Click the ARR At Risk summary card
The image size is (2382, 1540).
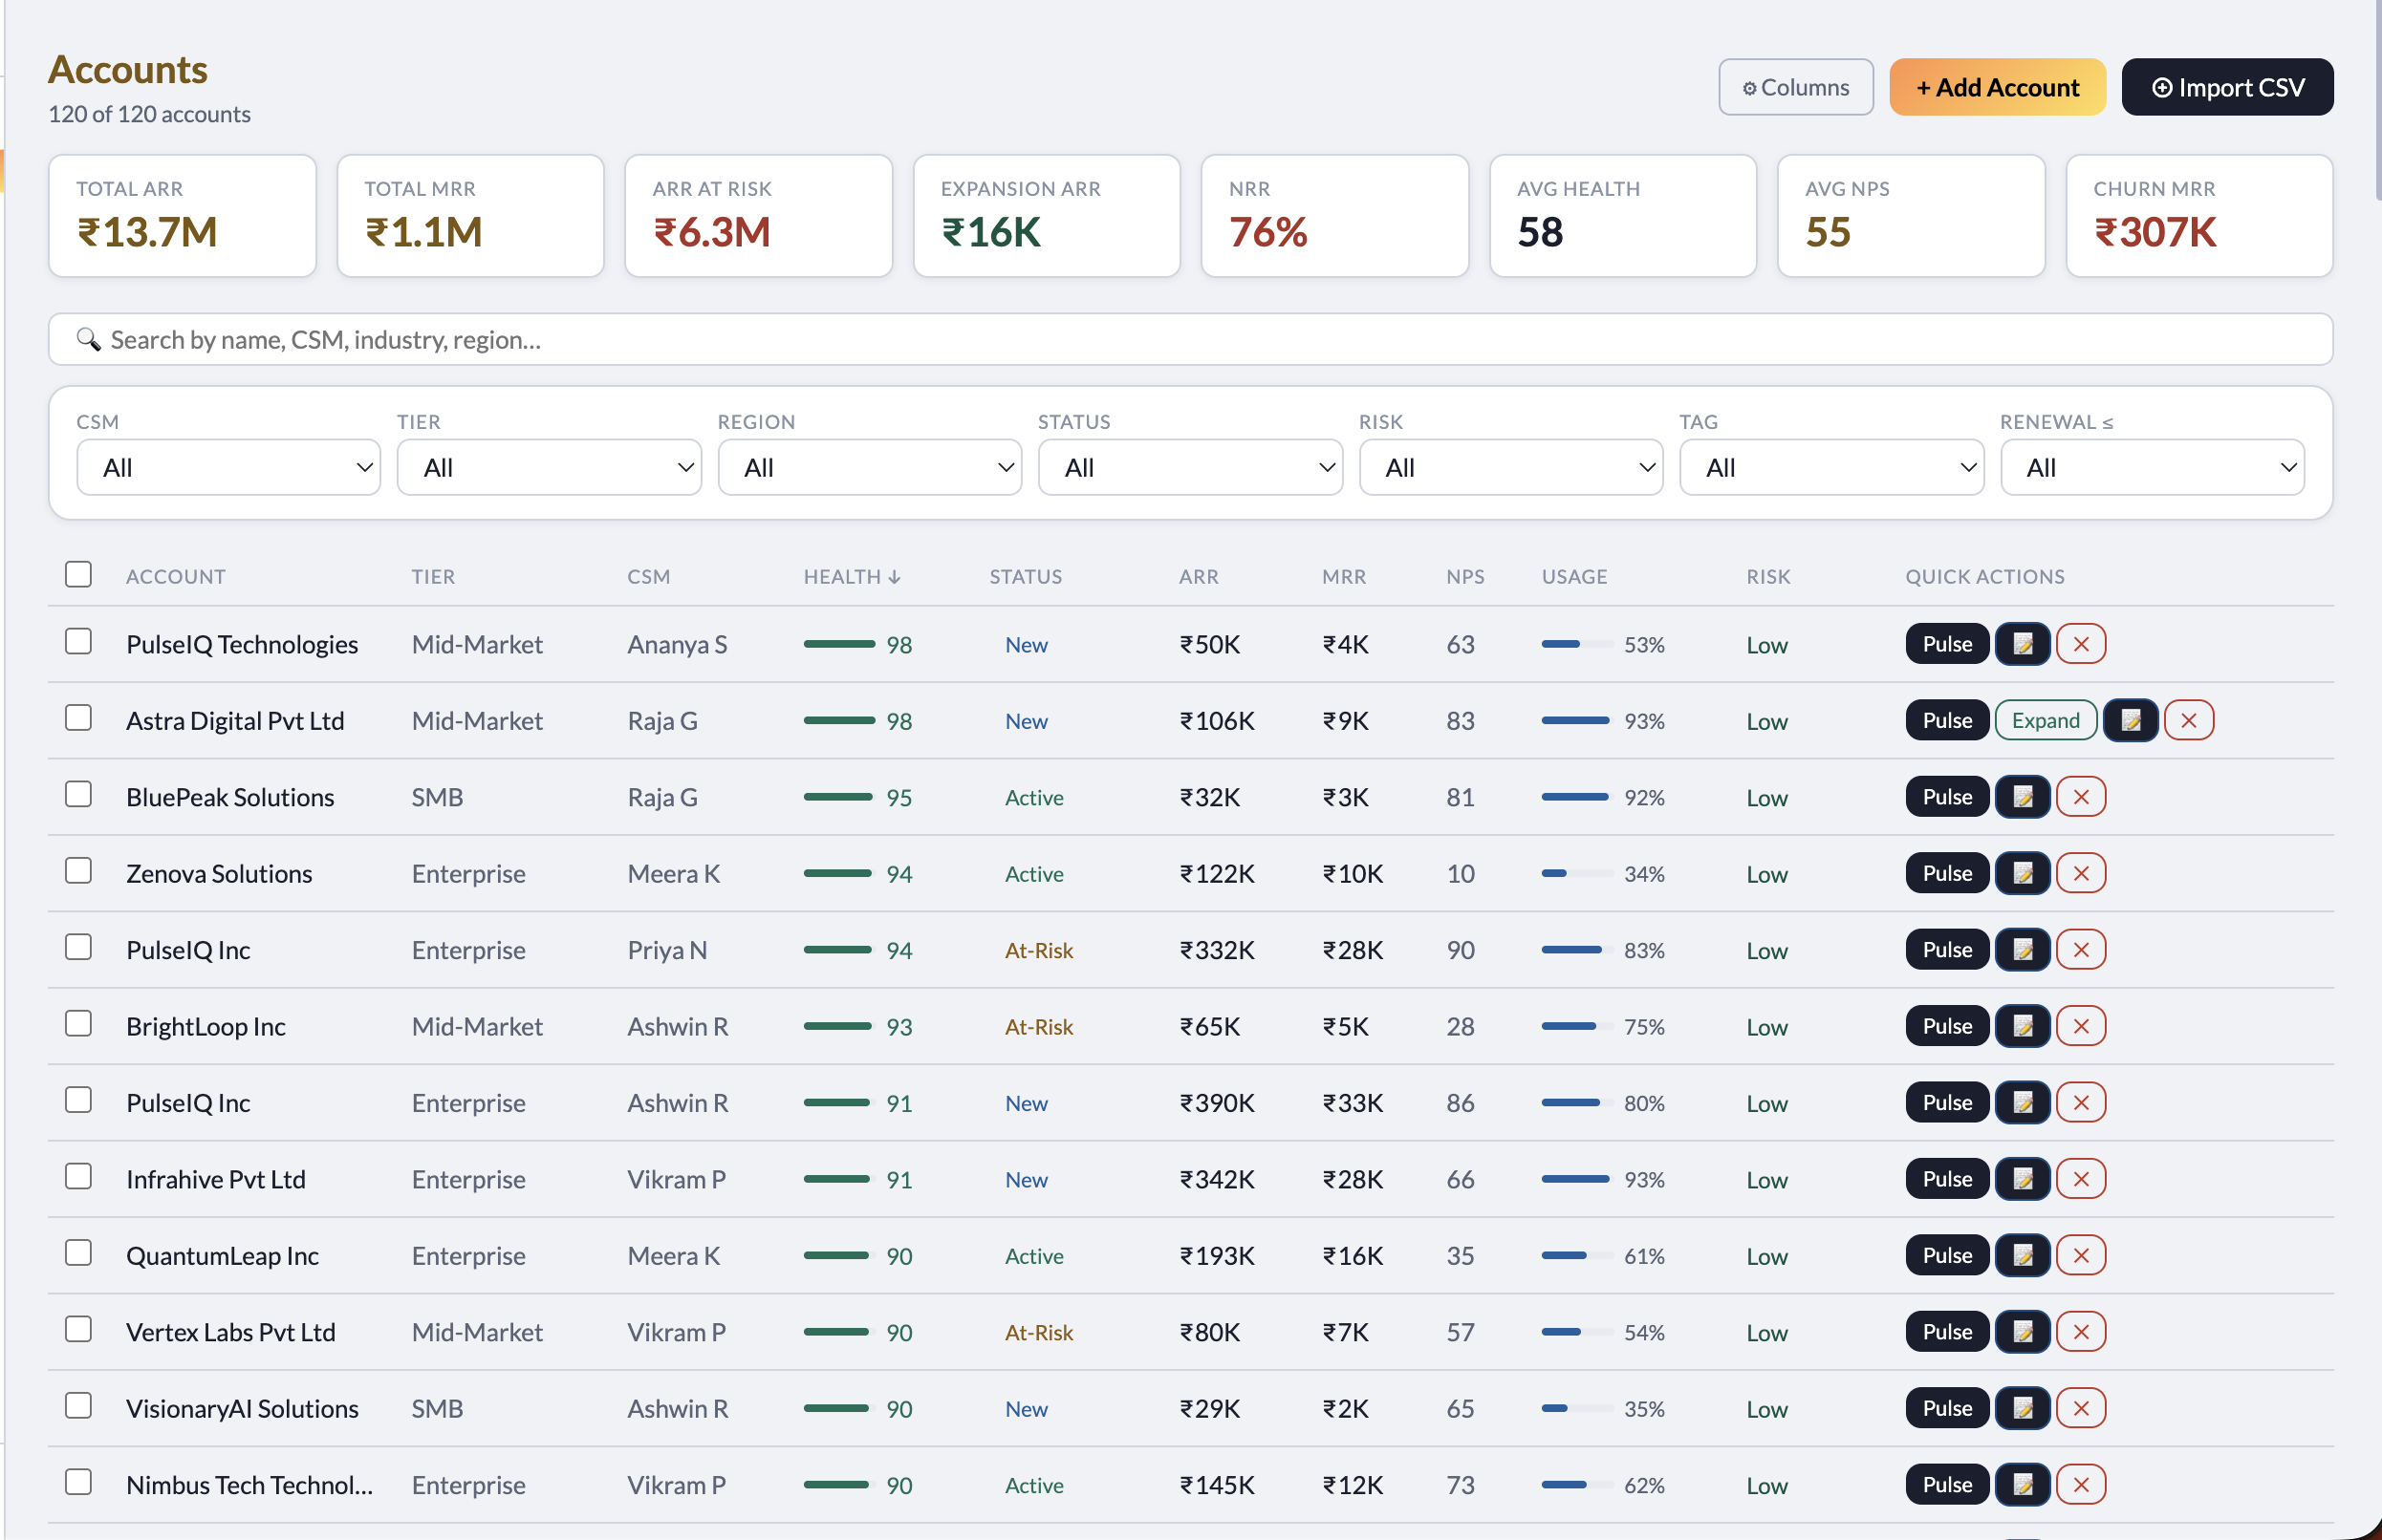[758, 215]
